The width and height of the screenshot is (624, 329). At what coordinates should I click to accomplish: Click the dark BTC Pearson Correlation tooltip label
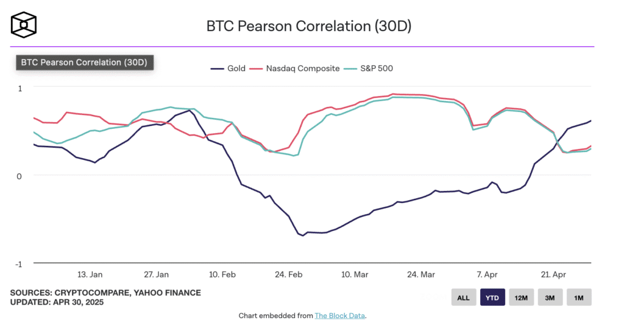84,62
